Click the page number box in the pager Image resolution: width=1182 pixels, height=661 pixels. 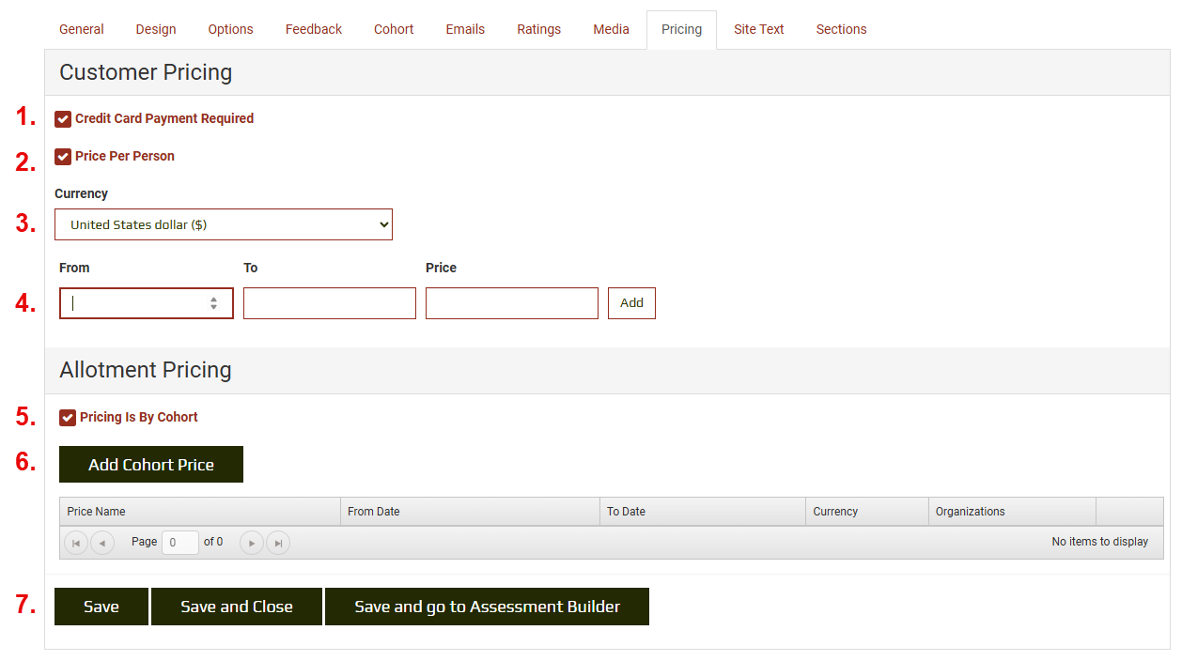[x=179, y=542]
